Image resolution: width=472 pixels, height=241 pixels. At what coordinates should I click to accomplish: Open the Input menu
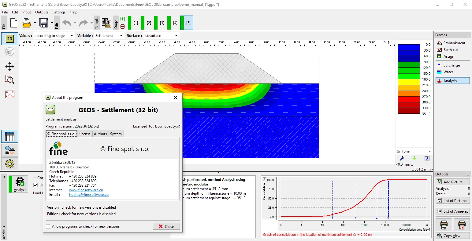27,12
